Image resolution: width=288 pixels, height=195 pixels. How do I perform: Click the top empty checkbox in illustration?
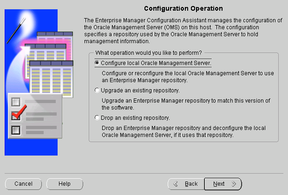tap(16, 102)
